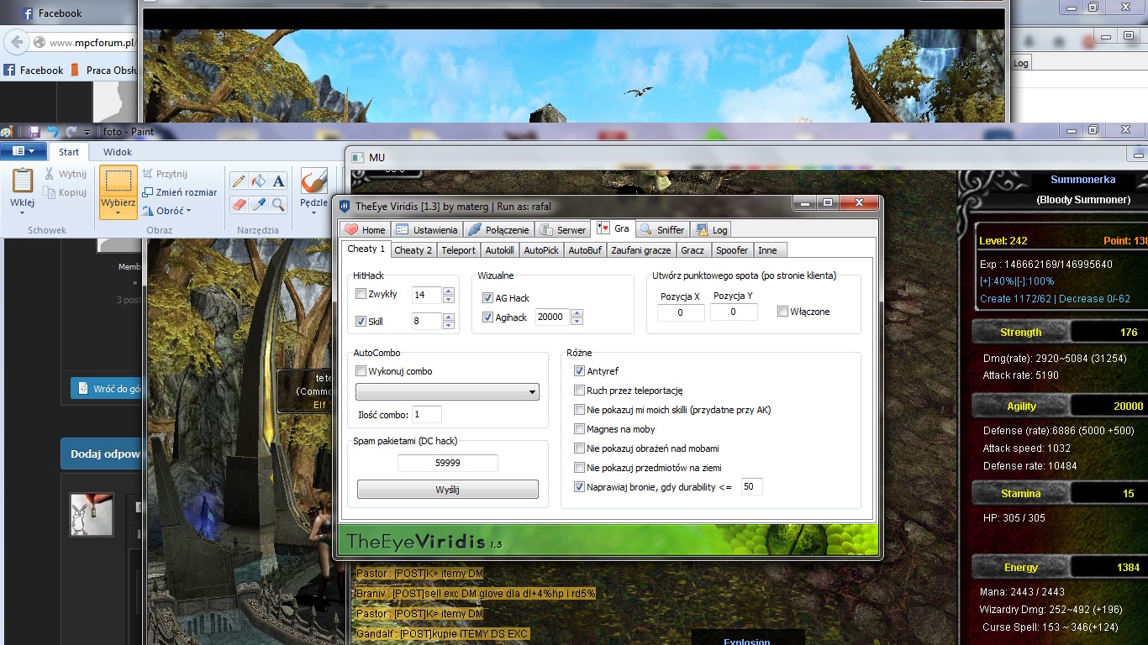Select the Text tool in Paint
This screenshot has height=645, width=1148.
(x=279, y=181)
